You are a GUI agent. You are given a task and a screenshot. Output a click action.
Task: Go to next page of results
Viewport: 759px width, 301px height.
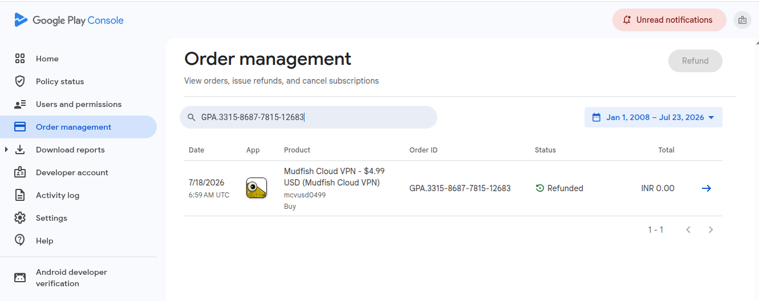(711, 230)
